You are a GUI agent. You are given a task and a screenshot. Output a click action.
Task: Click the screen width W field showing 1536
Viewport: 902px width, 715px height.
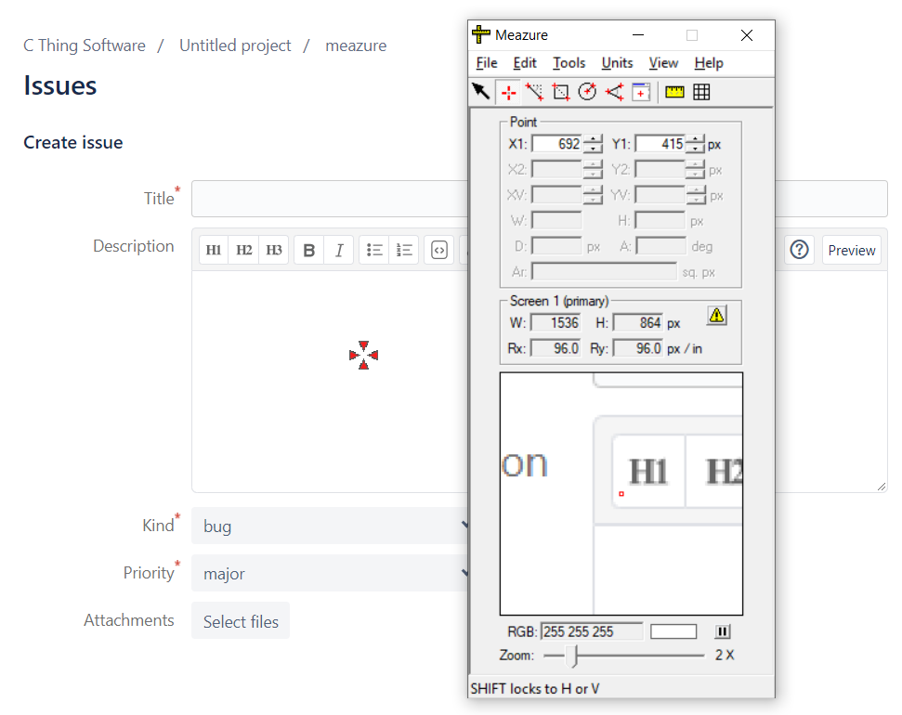coord(556,323)
